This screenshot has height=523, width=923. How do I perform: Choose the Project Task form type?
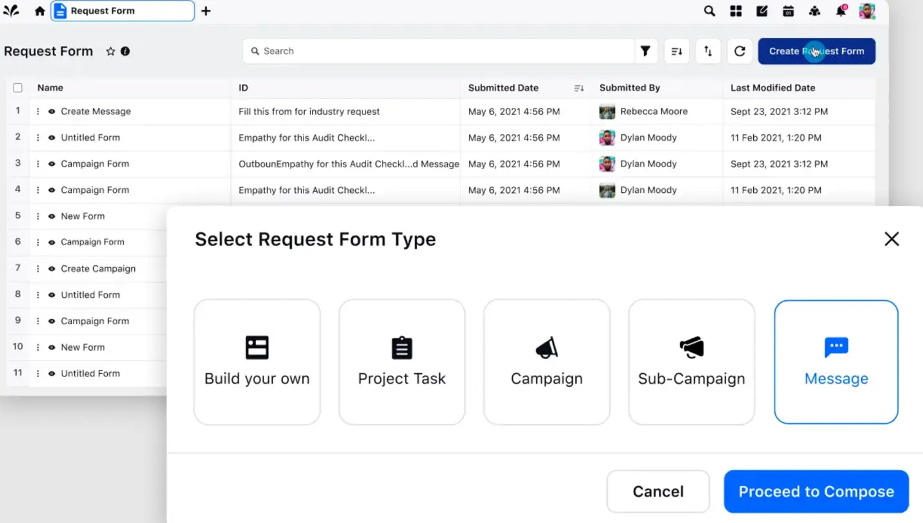tap(402, 362)
